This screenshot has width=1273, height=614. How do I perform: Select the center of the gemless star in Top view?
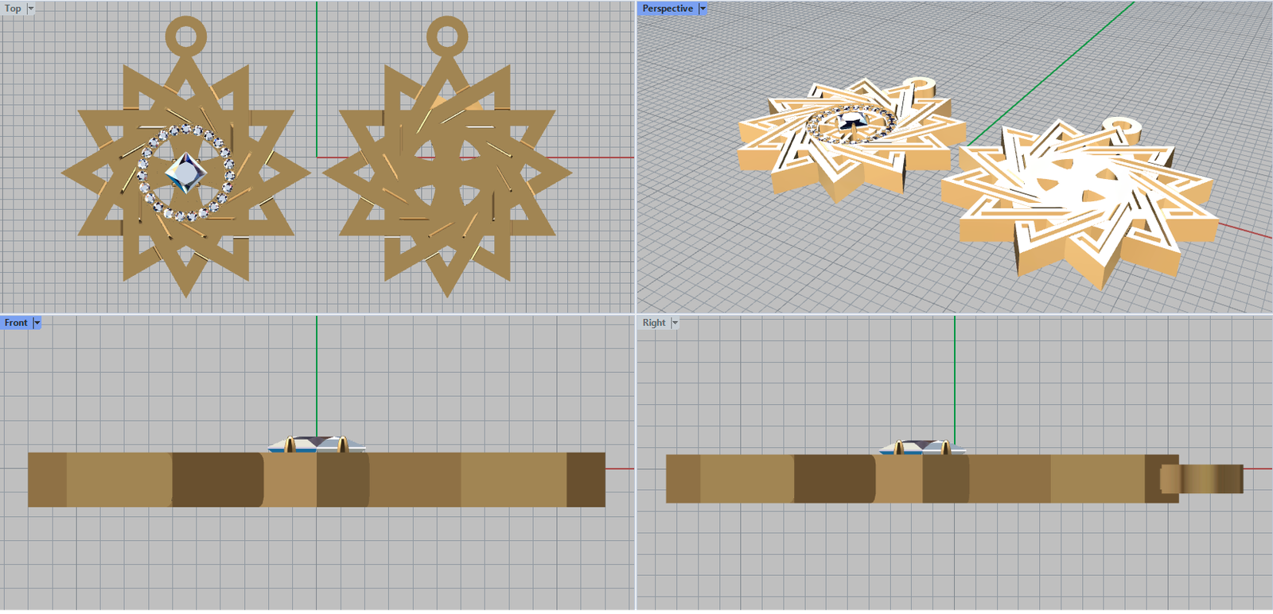click(447, 171)
